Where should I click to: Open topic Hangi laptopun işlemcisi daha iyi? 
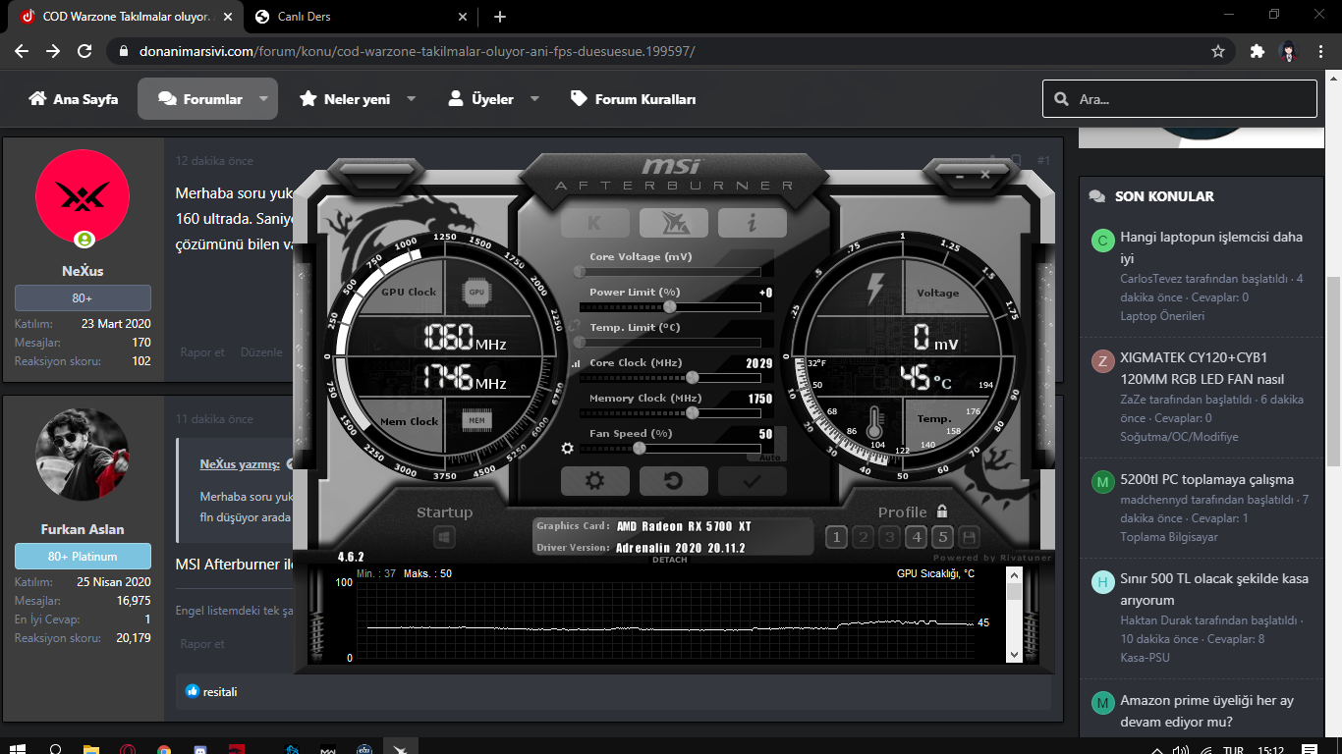[x=1211, y=247]
